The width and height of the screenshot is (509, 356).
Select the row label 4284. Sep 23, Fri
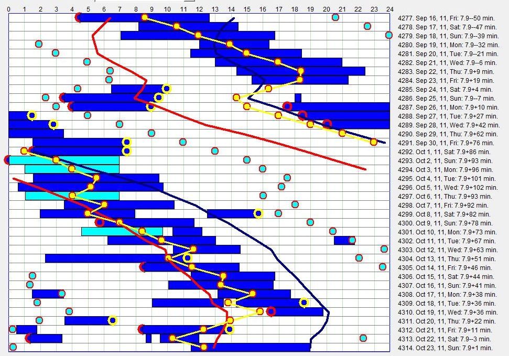(x=446, y=80)
